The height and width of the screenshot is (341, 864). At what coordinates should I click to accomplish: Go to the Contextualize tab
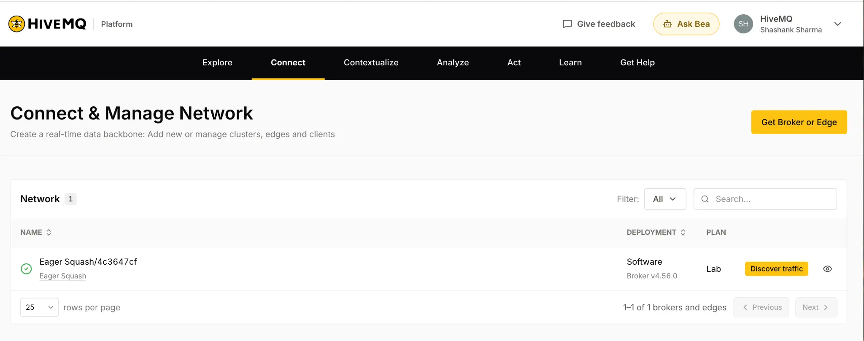tap(371, 62)
